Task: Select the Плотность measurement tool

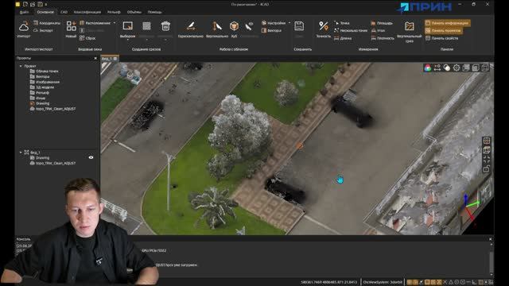Action: (383, 38)
